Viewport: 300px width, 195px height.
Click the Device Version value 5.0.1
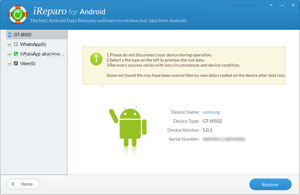(207, 130)
